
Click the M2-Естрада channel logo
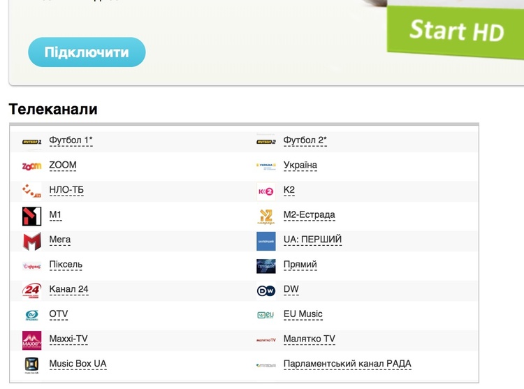click(x=266, y=216)
